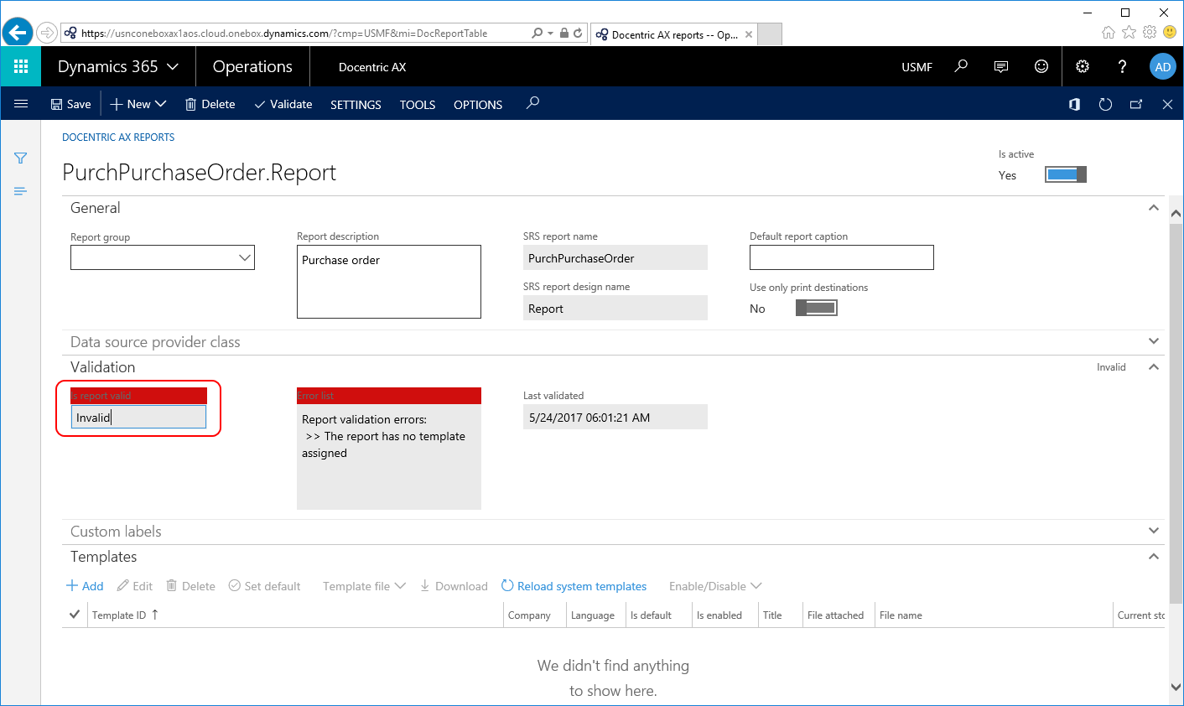Open browser favorites star icon

coord(1129,32)
